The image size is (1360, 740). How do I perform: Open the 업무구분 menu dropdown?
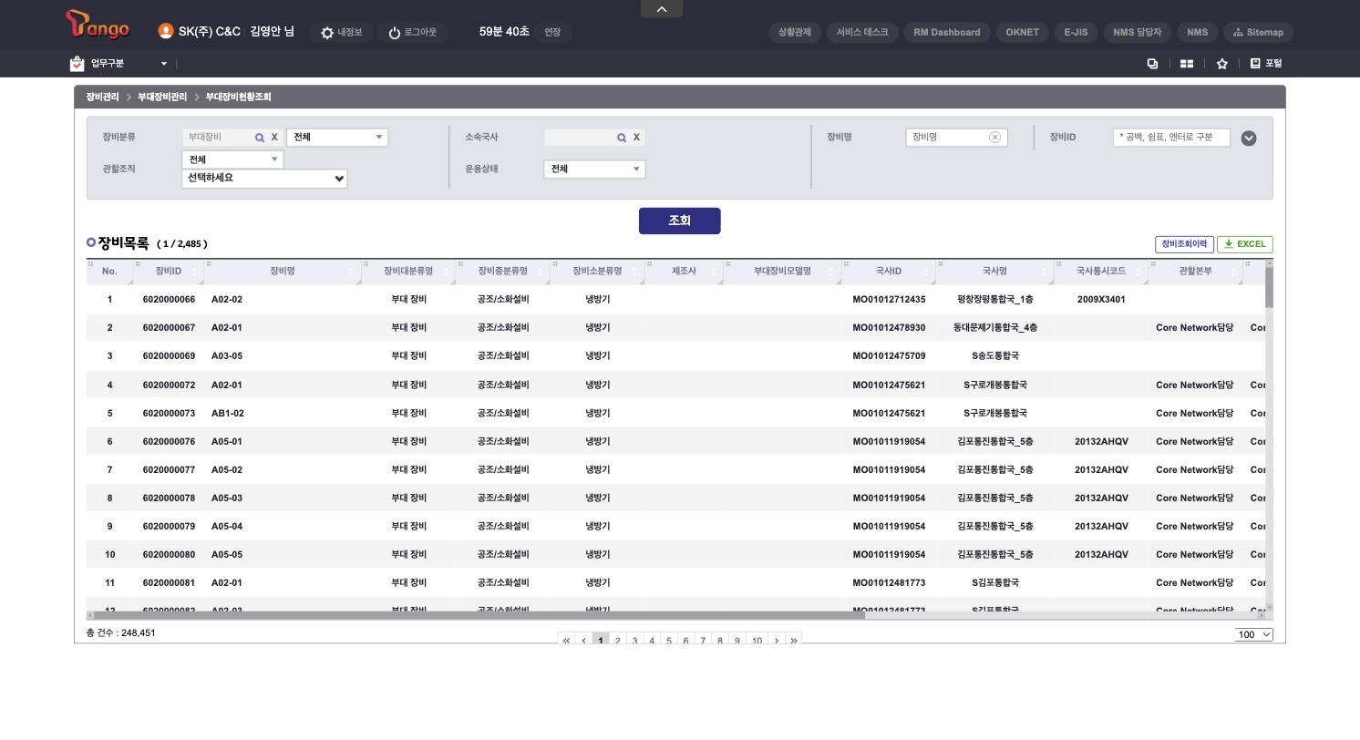(x=118, y=64)
